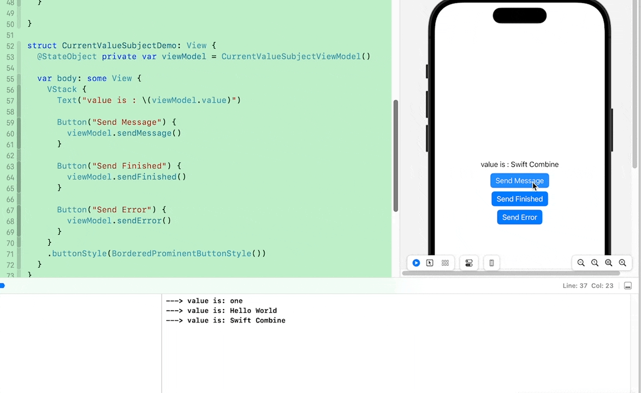641x393 pixels.
Task: Open the preview Variants grid icon
Action: click(445, 263)
